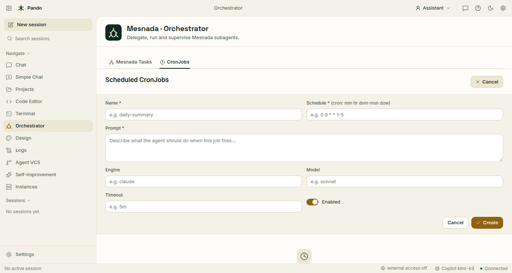512x273 pixels.
Task: Click the Engine input field
Action: click(x=204, y=181)
